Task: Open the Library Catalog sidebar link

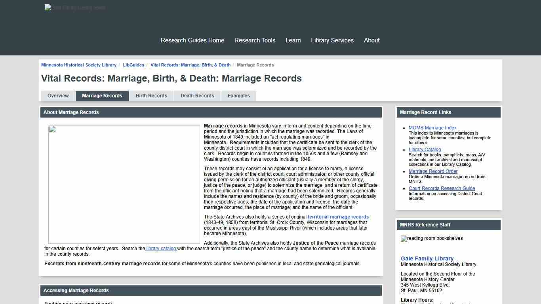Action: coord(425,149)
